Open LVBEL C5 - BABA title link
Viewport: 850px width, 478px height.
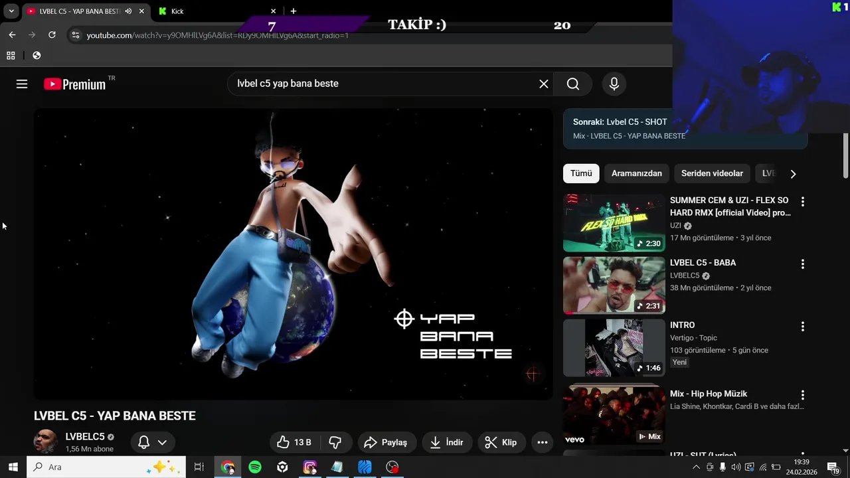point(703,263)
